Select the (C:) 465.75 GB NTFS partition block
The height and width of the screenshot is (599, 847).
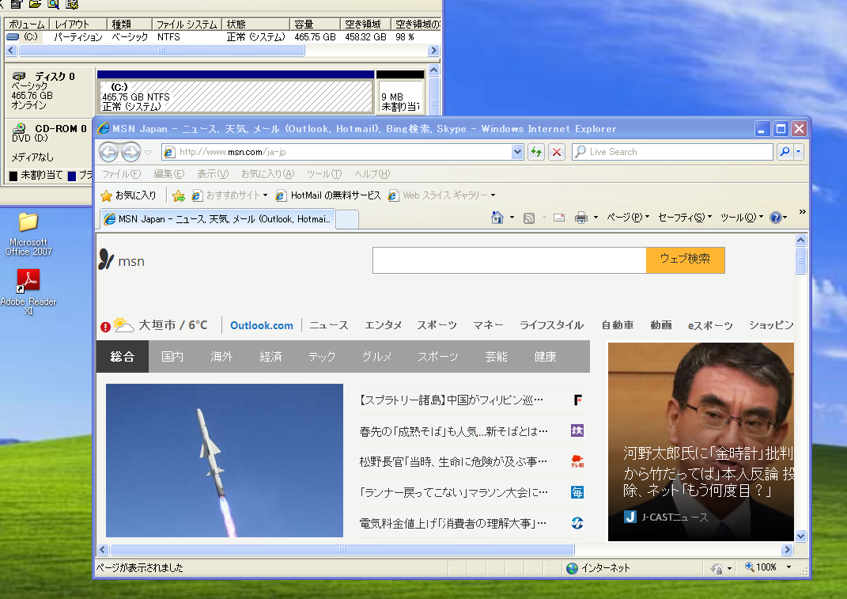click(236, 97)
